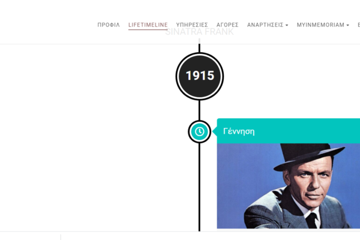Open the ΑΓΟΡΕΣ menu item
This screenshot has width=360, height=240.
[x=227, y=25]
